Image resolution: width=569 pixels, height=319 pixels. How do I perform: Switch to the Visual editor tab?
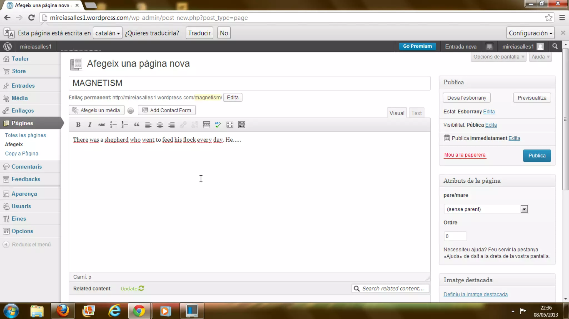click(x=396, y=113)
